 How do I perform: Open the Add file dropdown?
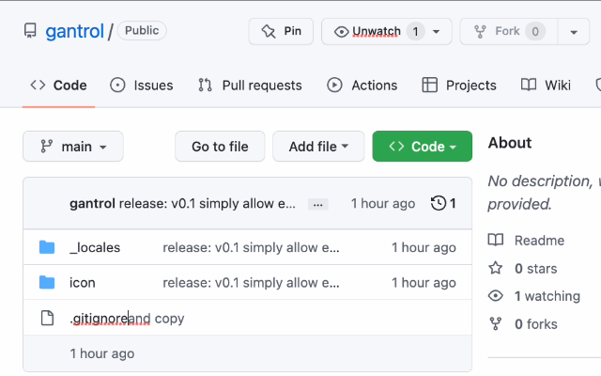pyautogui.click(x=318, y=147)
